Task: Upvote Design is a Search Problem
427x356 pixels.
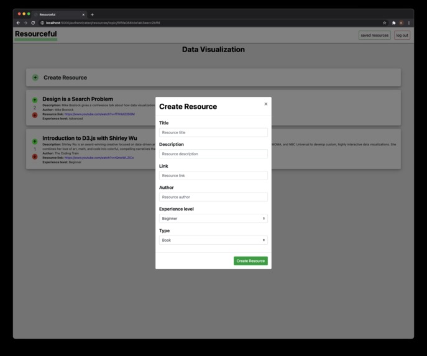Action: click(35, 100)
